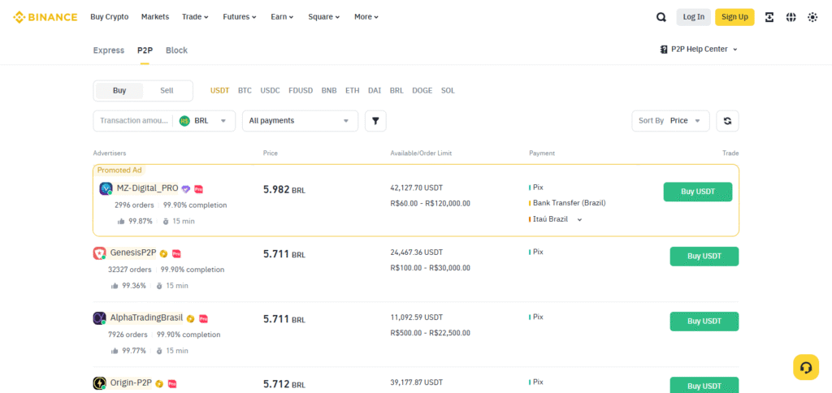Switch to the Block tab
This screenshot has width=832, height=393.
[176, 50]
